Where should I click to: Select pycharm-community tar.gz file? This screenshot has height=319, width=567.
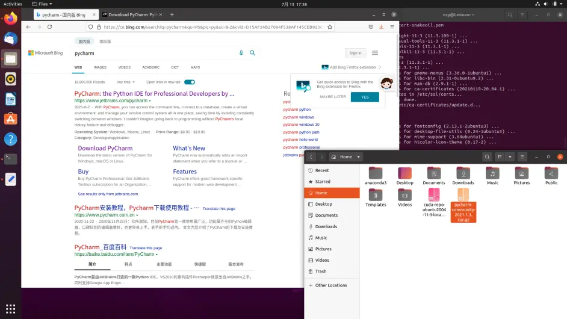click(463, 205)
